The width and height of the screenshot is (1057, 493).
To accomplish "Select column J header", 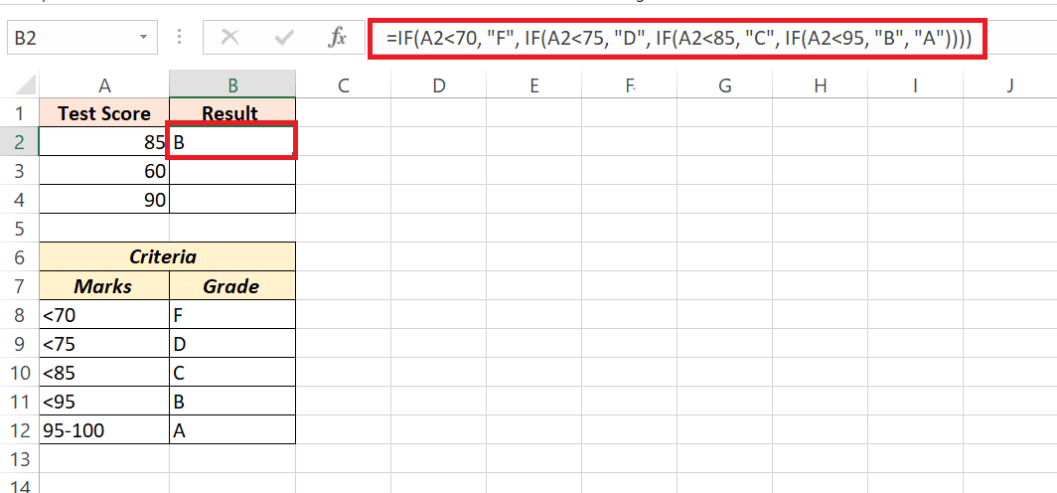I will (1010, 85).
